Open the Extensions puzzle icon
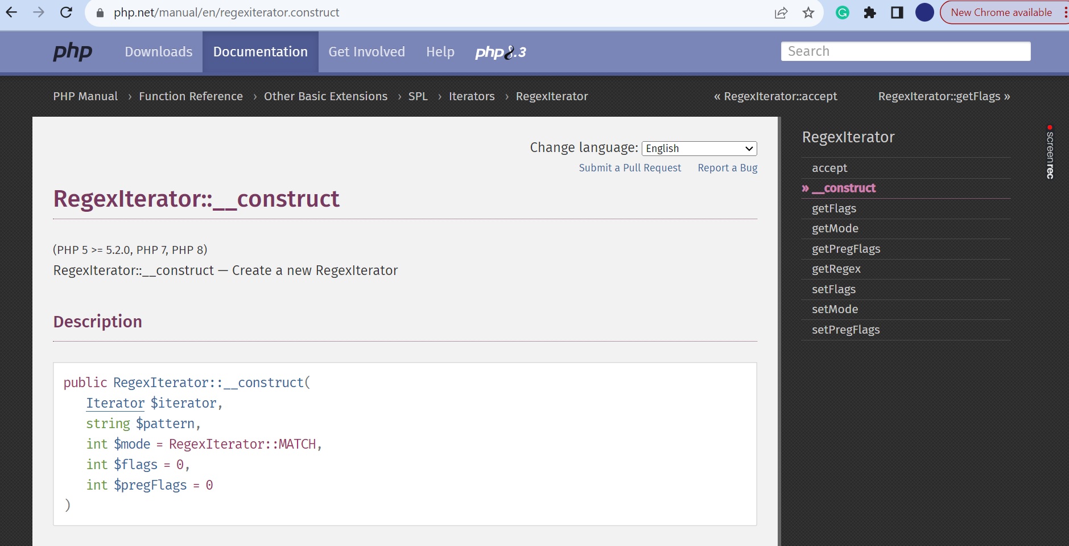 click(x=870, y=13)
